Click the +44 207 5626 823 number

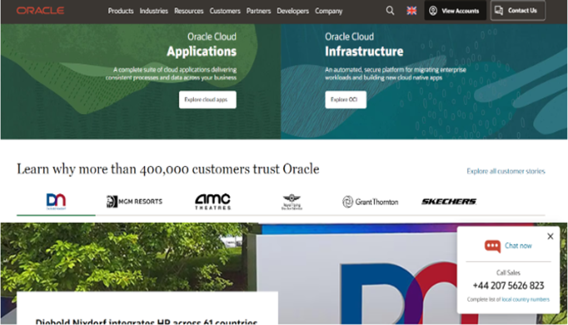pos(508,286)
